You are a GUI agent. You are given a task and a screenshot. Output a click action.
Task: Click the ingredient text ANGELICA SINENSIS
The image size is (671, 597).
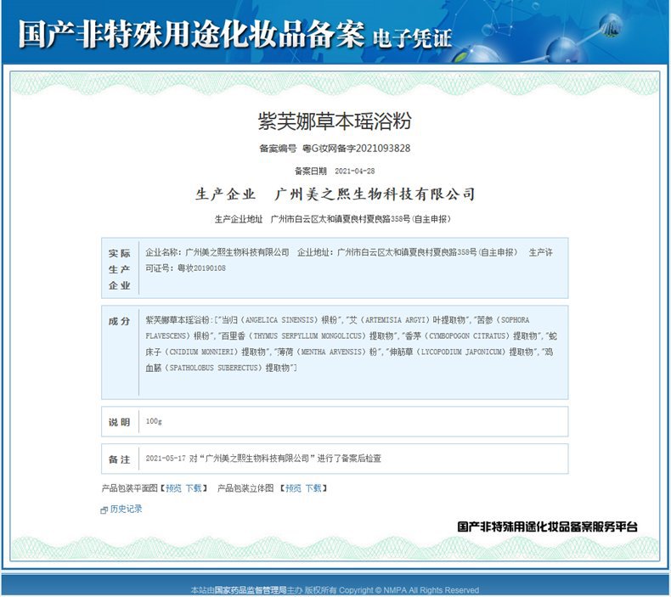[280, 320]
